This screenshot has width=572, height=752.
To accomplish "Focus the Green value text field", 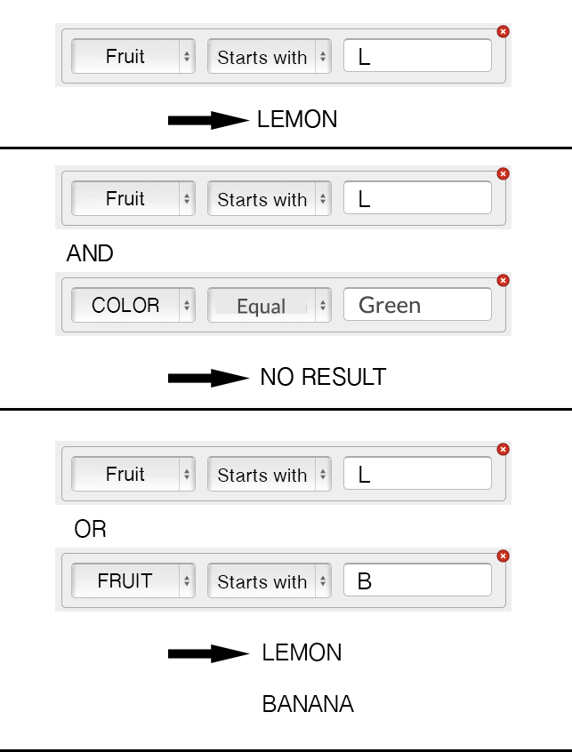I will pos(417,305).
